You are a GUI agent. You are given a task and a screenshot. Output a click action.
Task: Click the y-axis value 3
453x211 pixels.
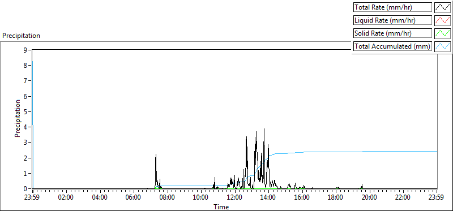coord(25,143)
